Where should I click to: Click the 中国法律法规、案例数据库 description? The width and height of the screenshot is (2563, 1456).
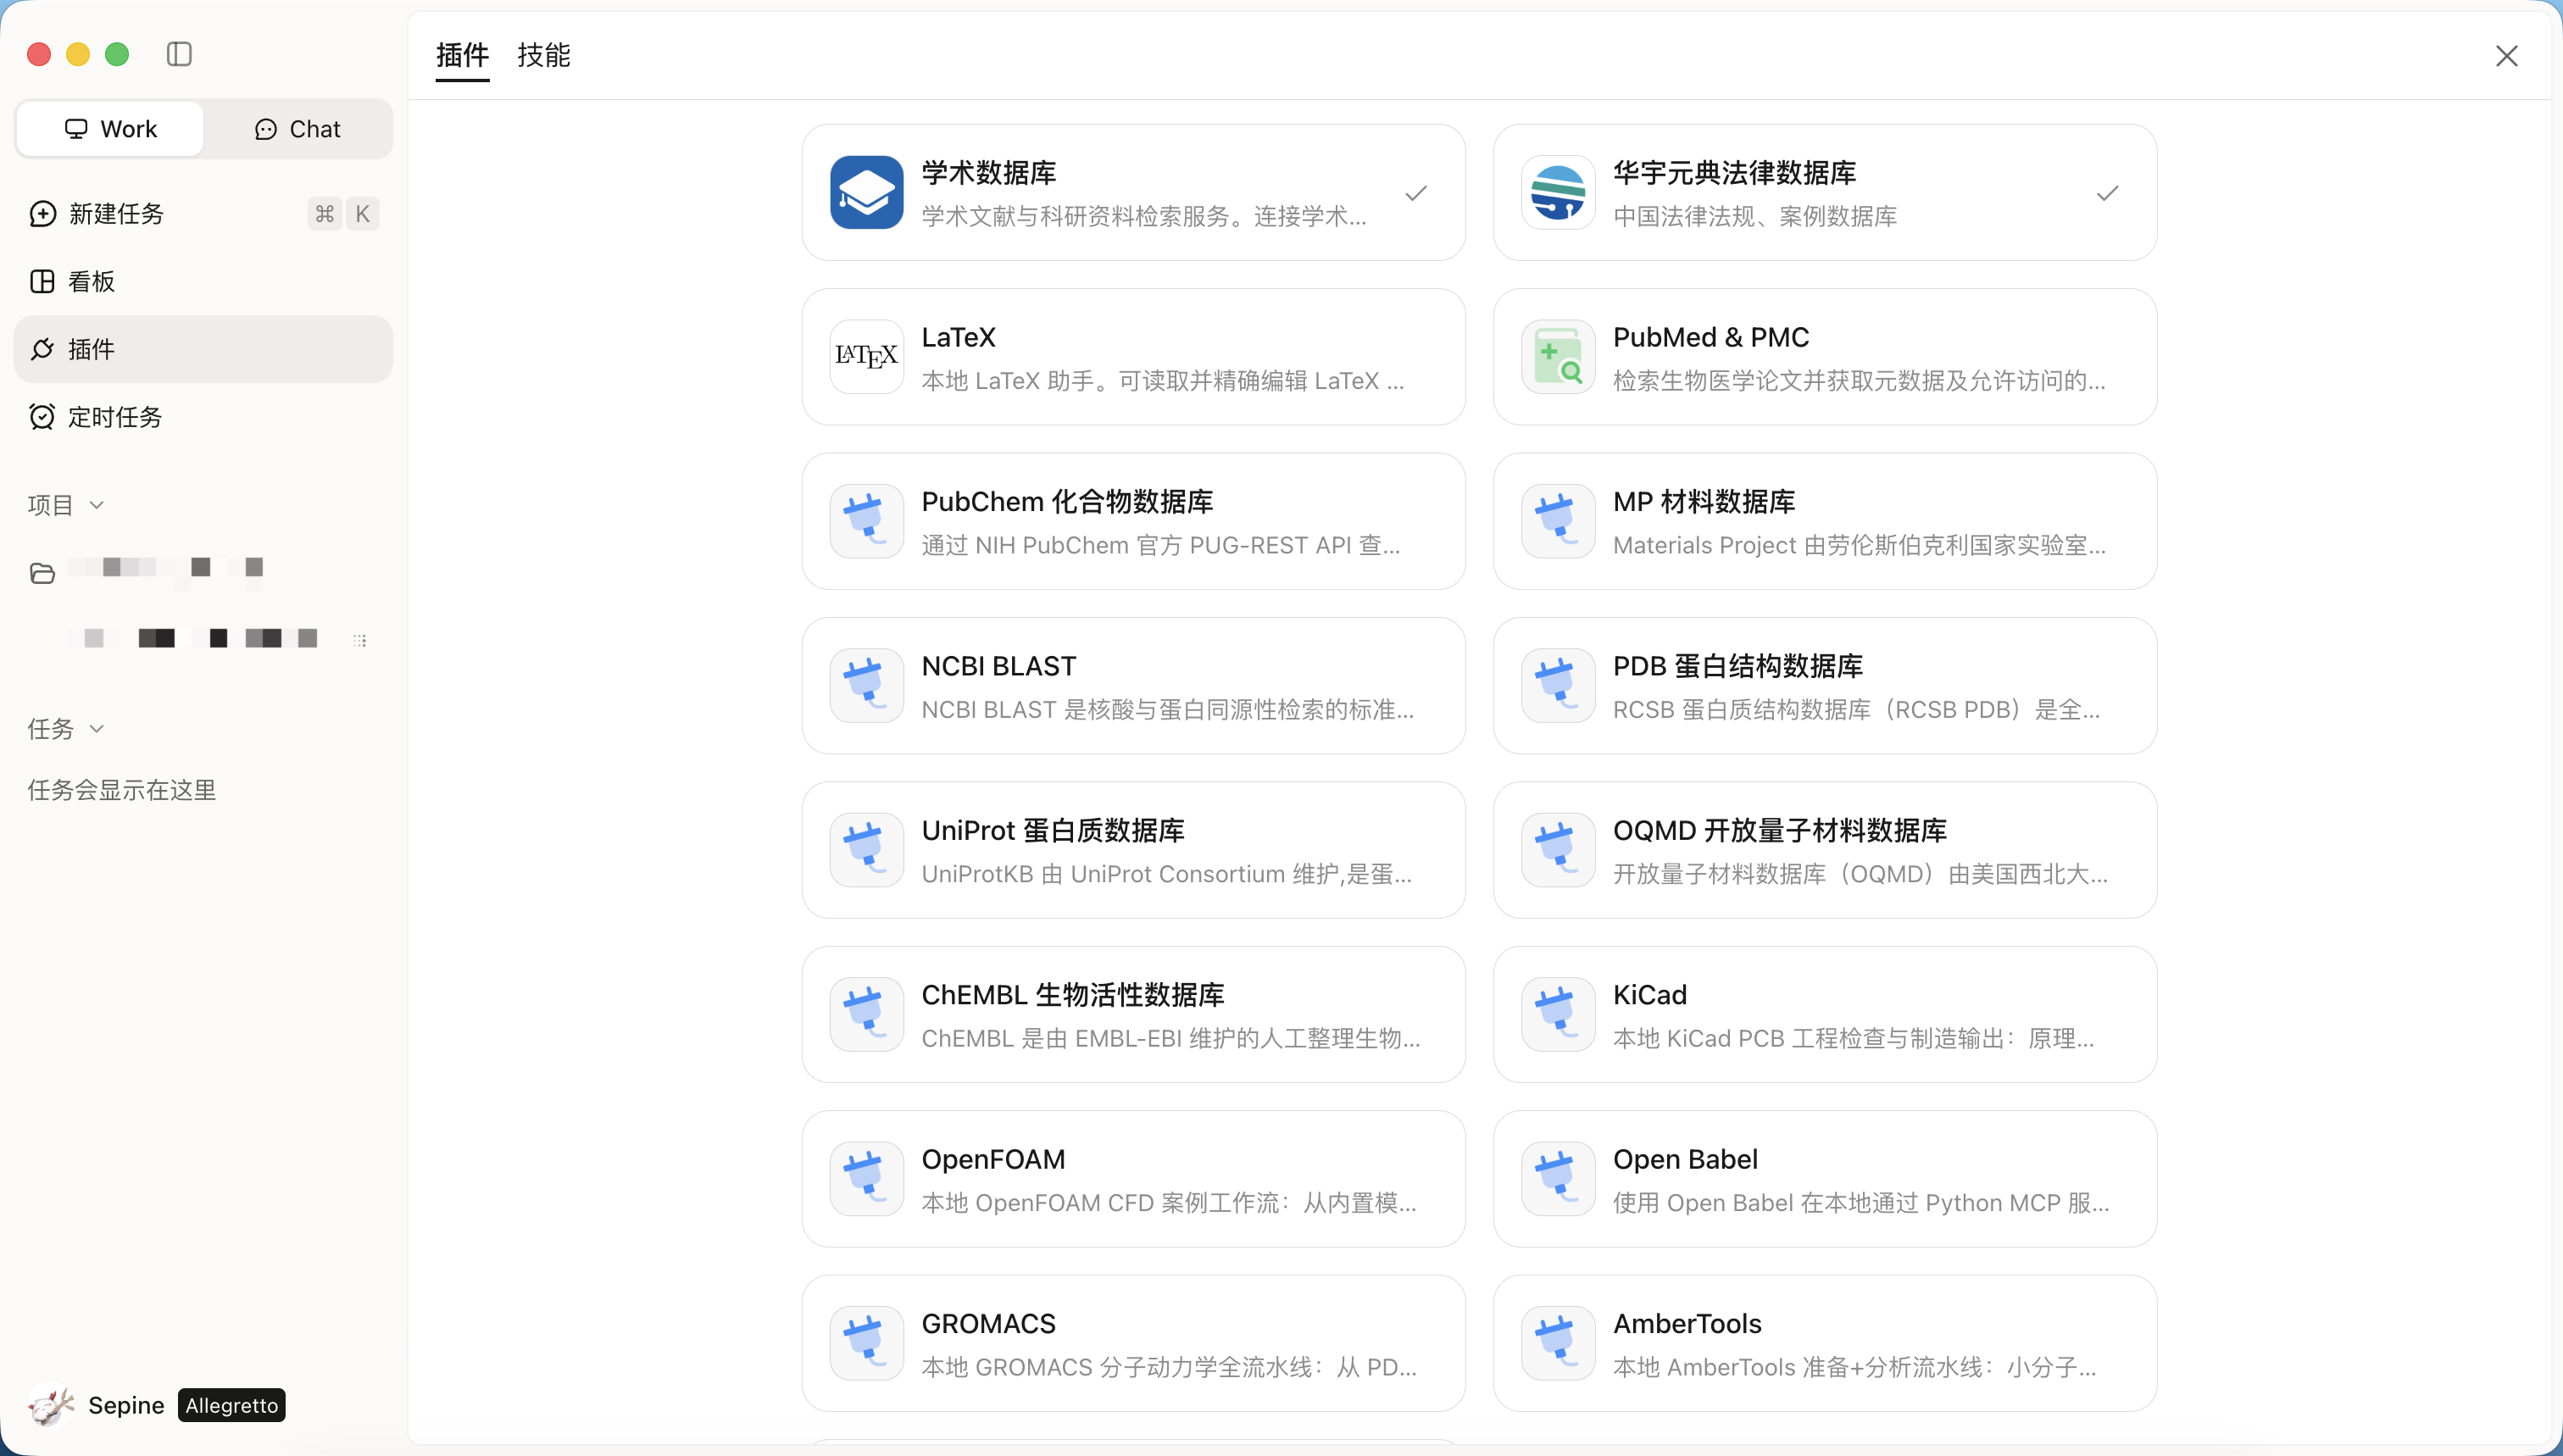coord(1755,216)
